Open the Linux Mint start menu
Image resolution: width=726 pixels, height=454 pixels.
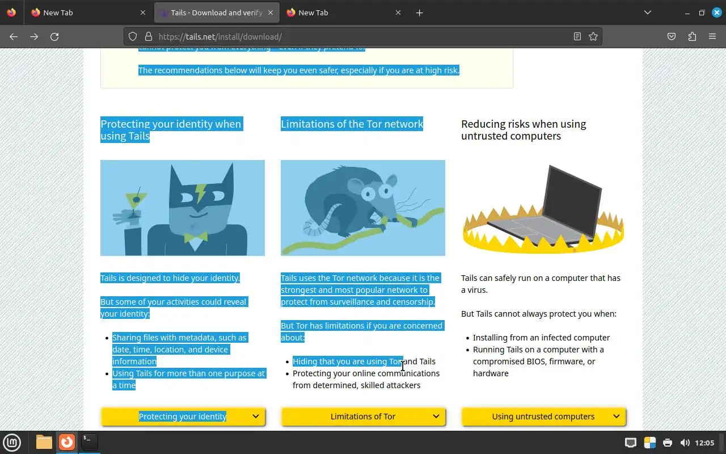coord(12,442)
